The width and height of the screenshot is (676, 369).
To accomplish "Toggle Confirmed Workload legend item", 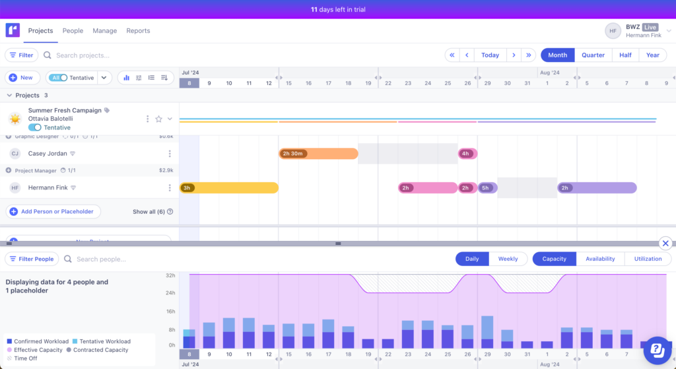I will point(38,341).
